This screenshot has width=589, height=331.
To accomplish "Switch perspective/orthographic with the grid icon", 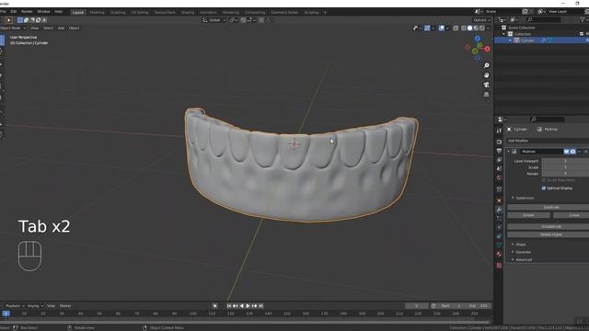I will tap(487, 94).
